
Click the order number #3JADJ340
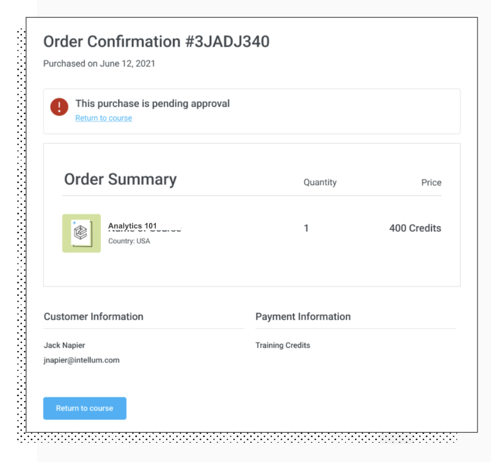[x=227, y=42]
